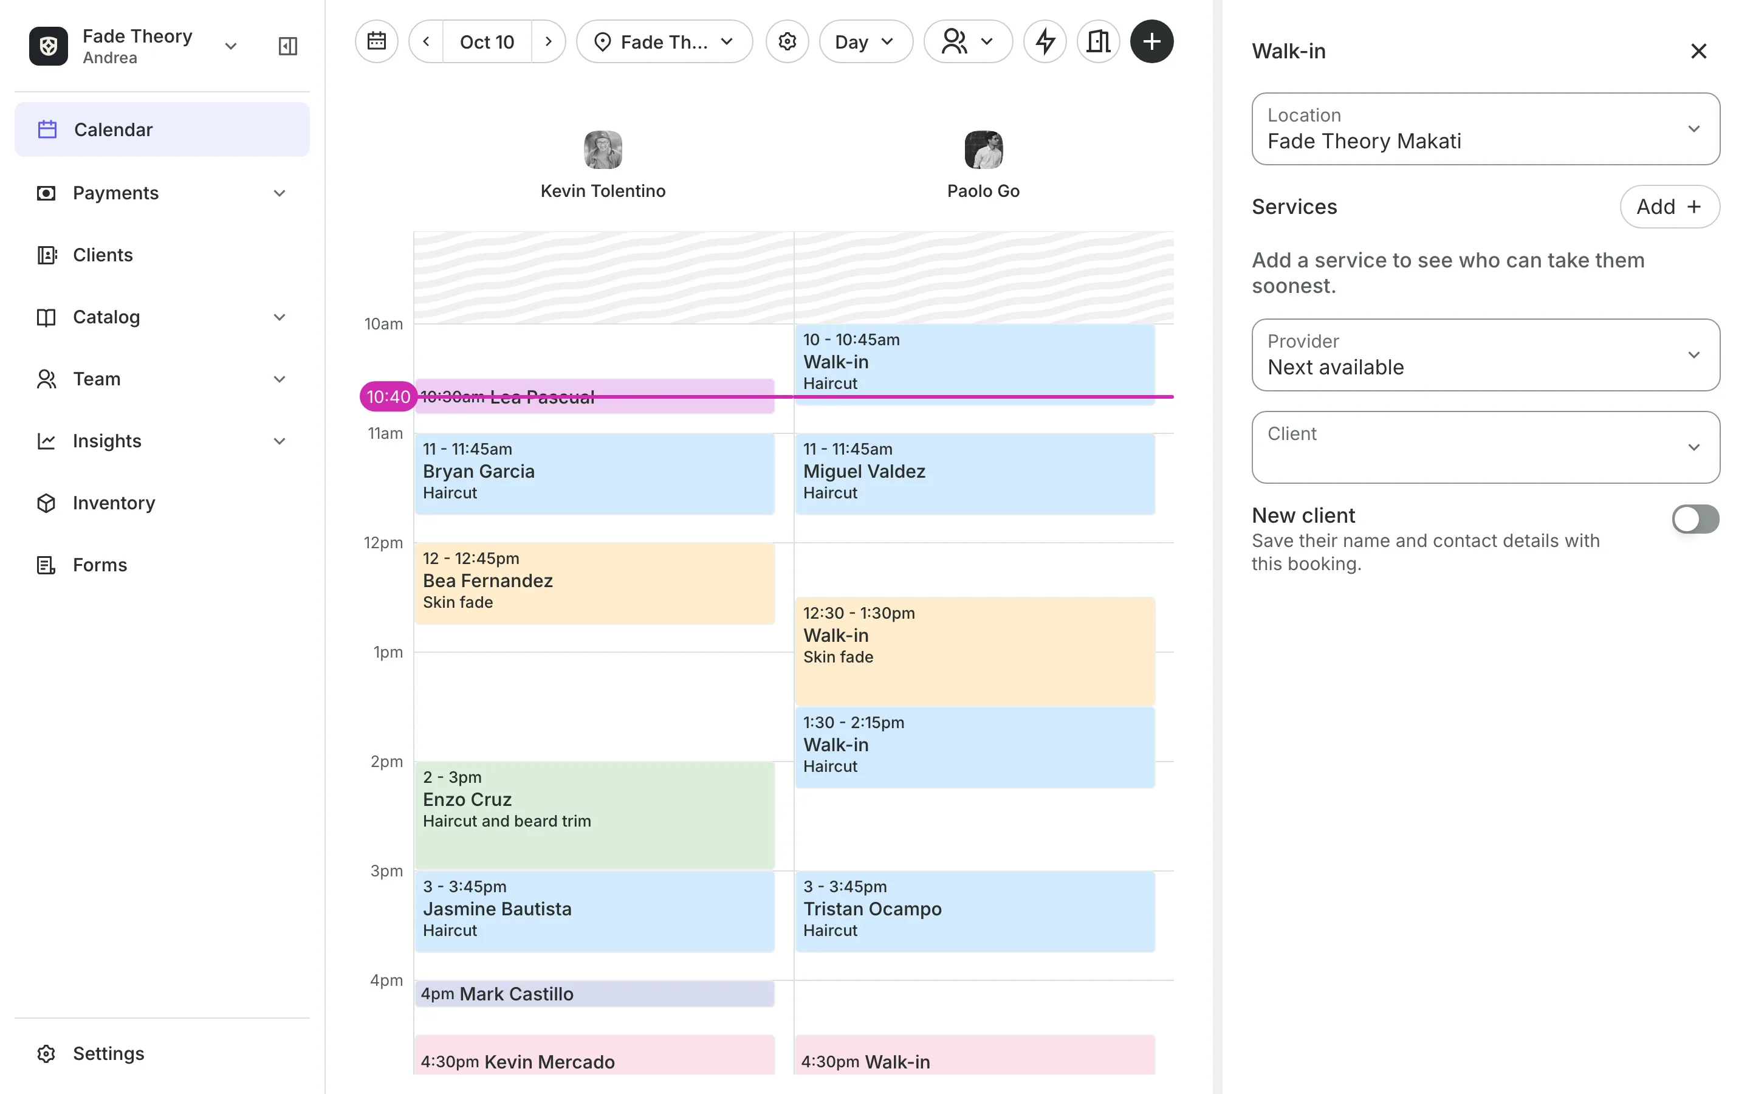Open the Day view dropdown
Viewport: 1750px width, 1094px height.
tap(866, 41)
